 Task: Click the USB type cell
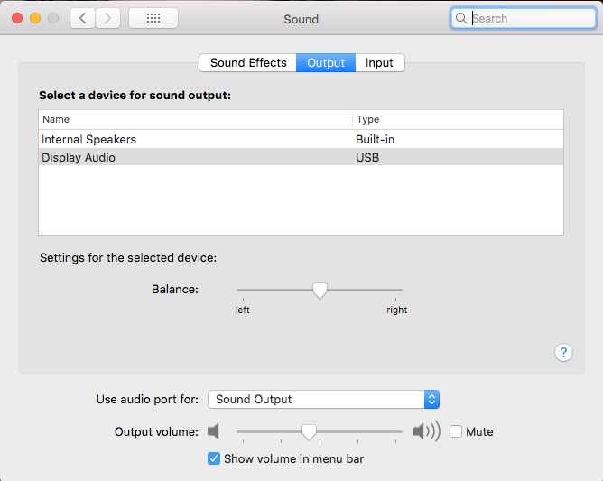367,158
